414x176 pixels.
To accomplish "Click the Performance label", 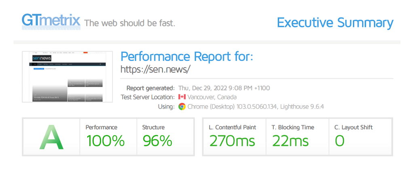I will (x=101, y=128).
